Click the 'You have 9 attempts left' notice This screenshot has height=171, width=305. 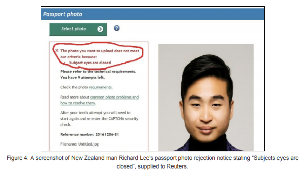83,77
